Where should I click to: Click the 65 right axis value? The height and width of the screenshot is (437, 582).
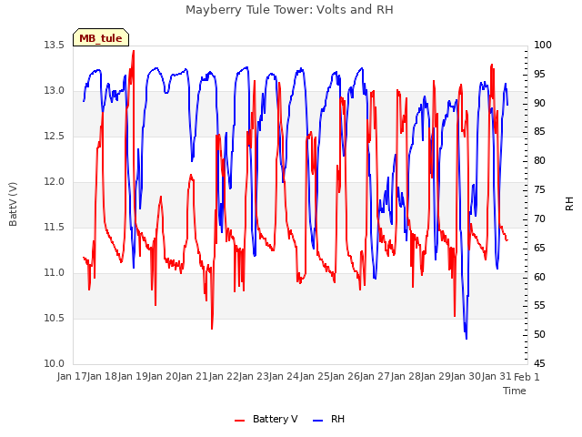coord(539,248)
